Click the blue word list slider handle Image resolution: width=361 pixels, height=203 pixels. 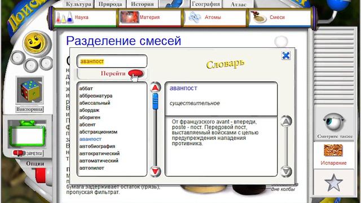click(x=156, y=101)
